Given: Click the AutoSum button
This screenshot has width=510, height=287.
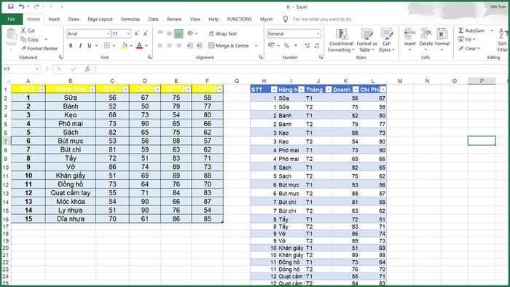Looking at the screenshot, I should click(471, 31).
